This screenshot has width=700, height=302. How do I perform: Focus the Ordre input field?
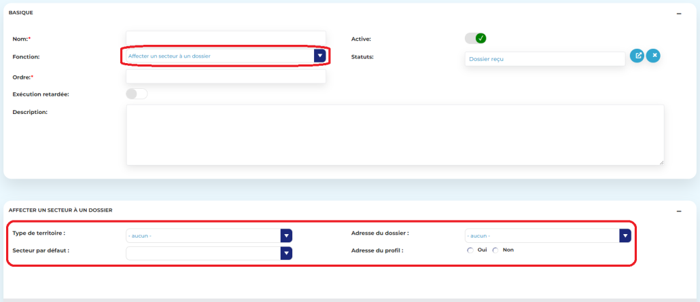tap(226, 77)
